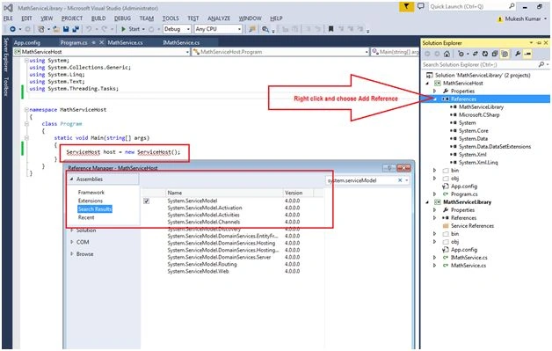Click Collapse All in Solution Explorer toolbar
The image size is (552, 351).
[495, 54]
